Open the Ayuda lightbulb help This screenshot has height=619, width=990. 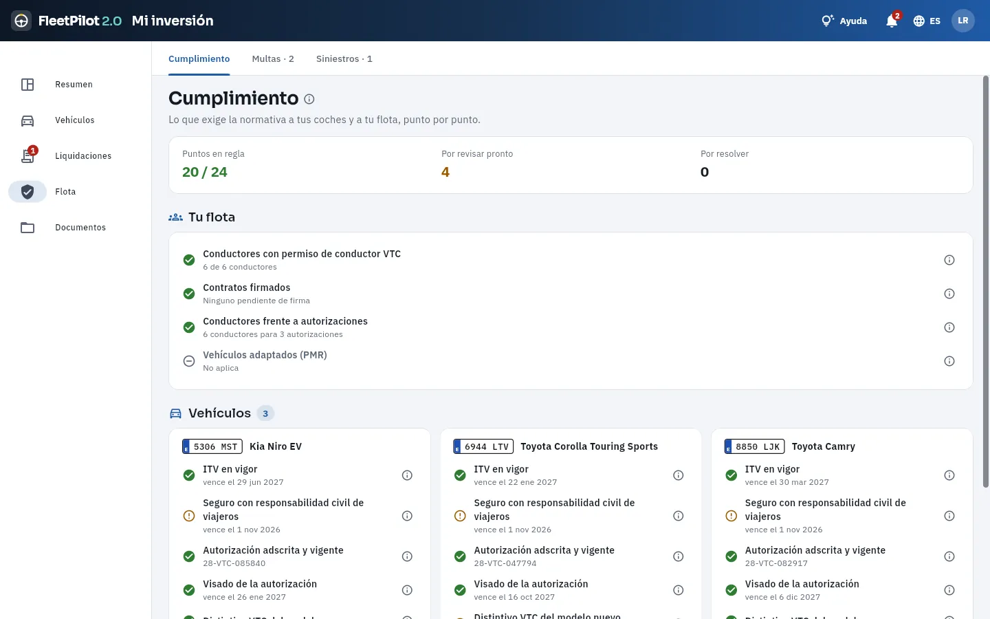pos(844,21)
